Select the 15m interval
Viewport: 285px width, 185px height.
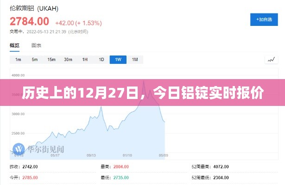51,60
